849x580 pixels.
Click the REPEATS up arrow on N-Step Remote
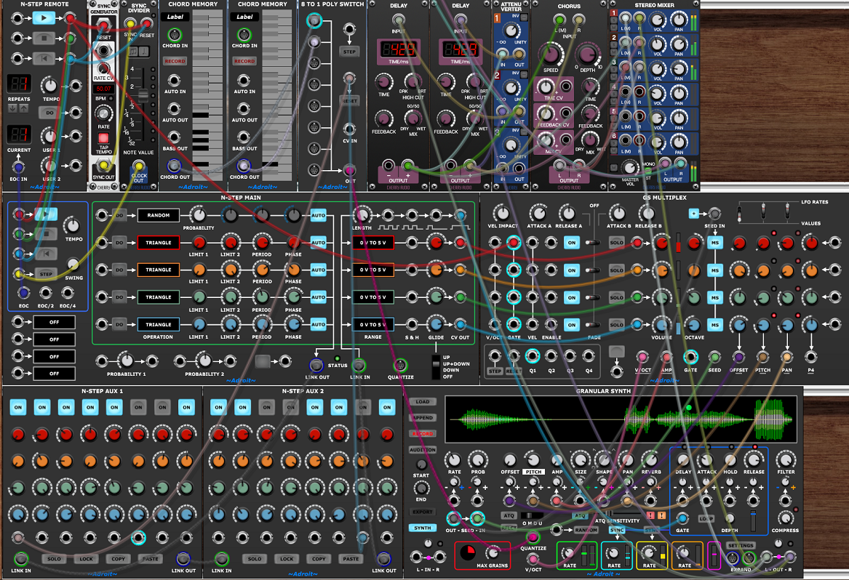pyautogui.click(x=23, y=108)
